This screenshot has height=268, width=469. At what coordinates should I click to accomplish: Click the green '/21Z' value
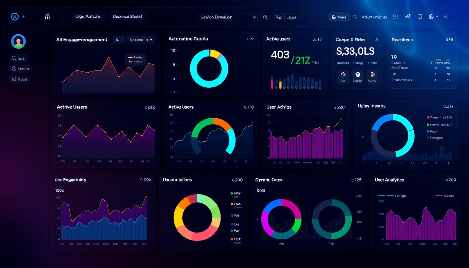pos(300,60)
